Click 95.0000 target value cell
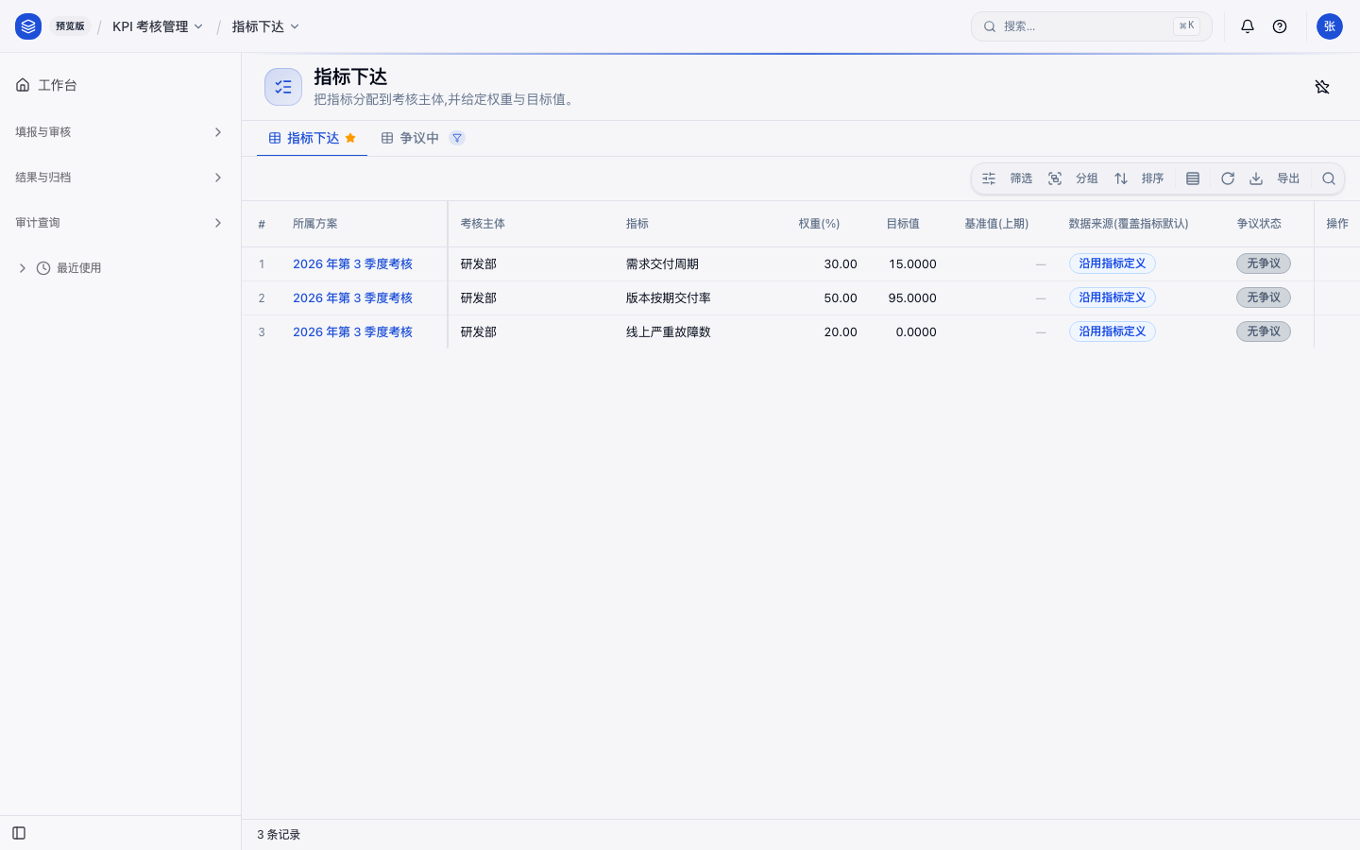Viewport: 1360px width, 850px height. (x=912, y=298)
